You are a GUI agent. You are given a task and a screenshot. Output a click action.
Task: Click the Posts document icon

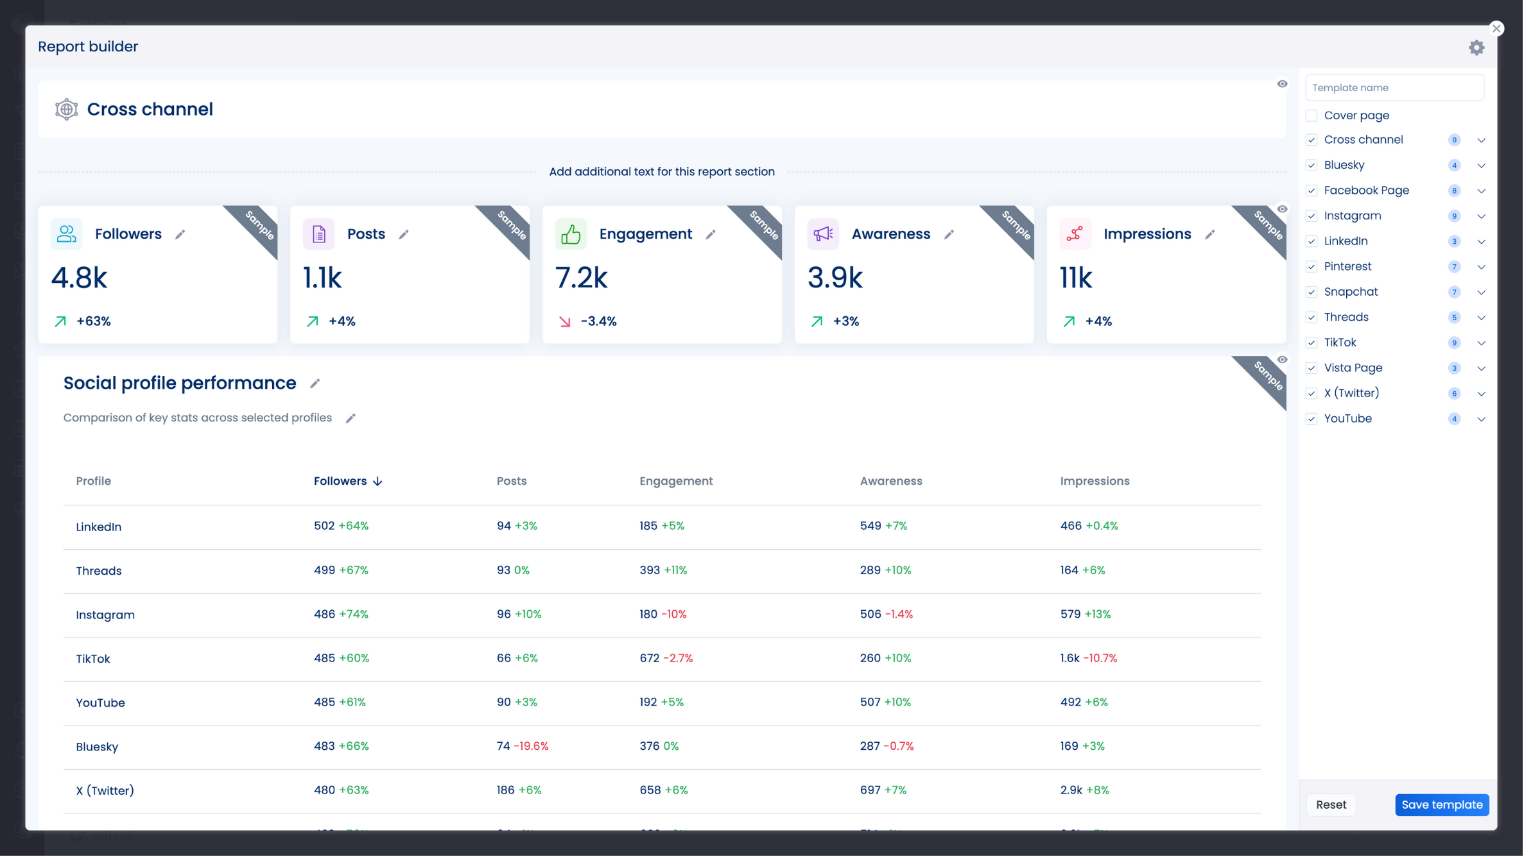(318, 233)
